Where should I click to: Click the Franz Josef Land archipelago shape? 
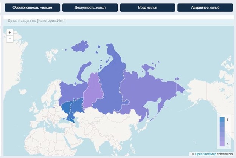[x=80, y=46]
